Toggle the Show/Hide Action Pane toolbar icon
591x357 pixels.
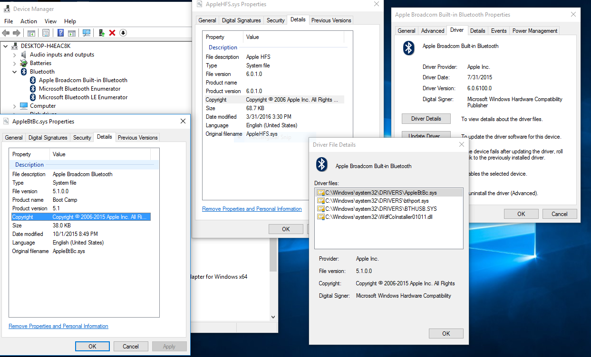click(x=72, y=33)
